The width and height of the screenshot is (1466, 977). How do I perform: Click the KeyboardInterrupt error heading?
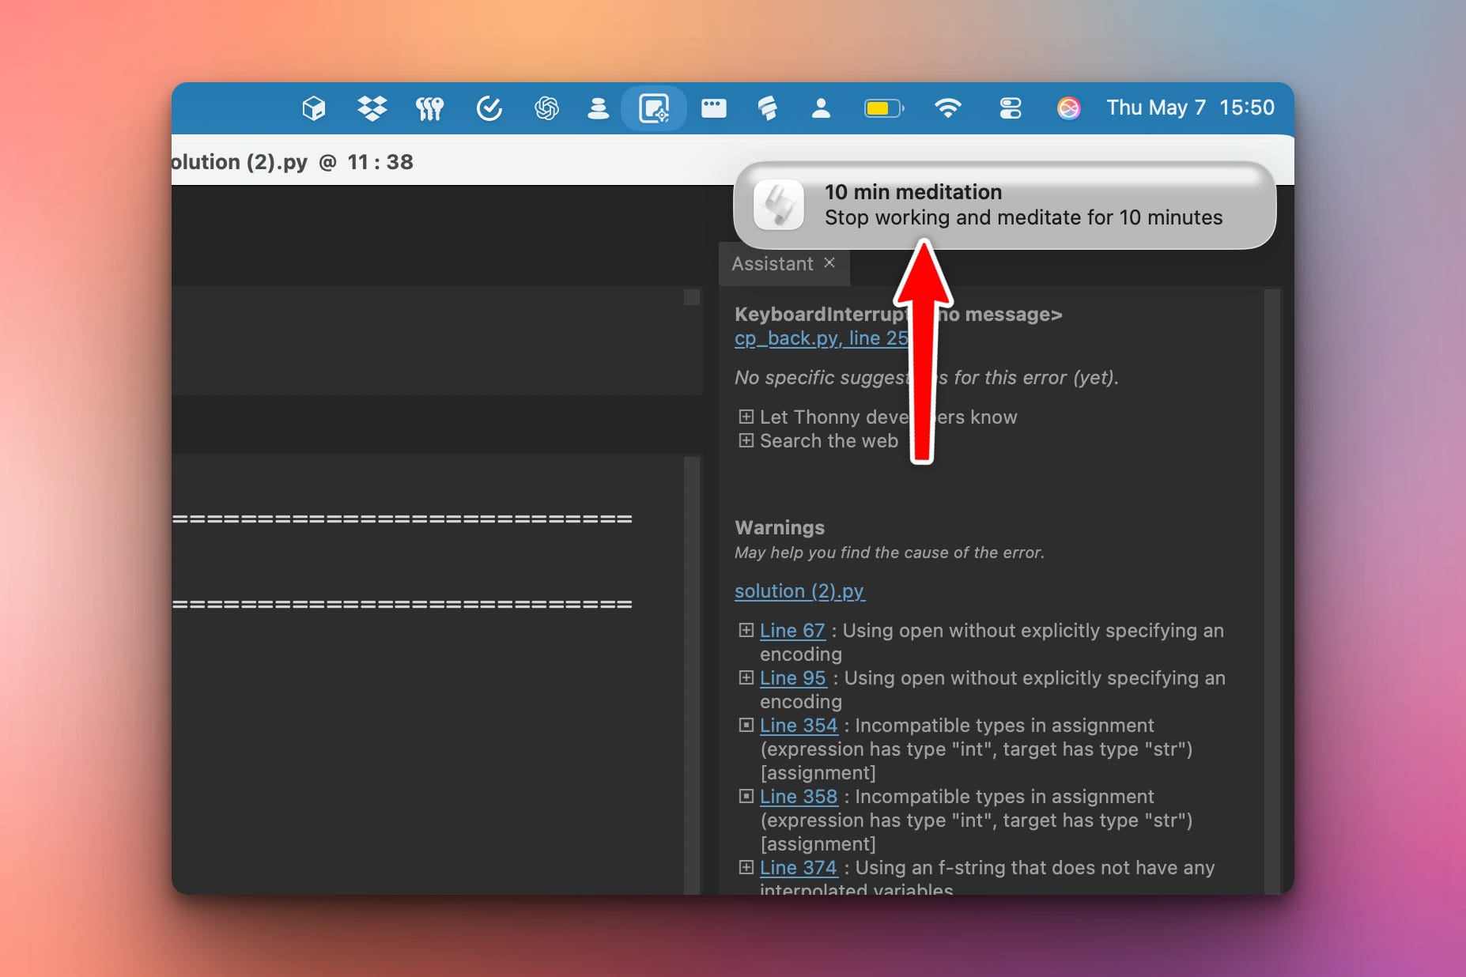[x=898, y=315]
